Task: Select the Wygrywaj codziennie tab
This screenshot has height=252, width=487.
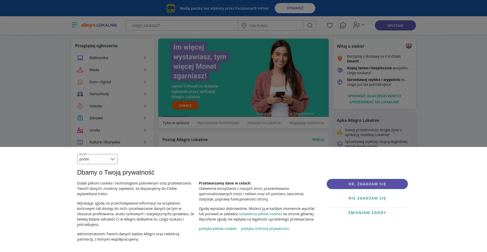Action: (307, 123)
